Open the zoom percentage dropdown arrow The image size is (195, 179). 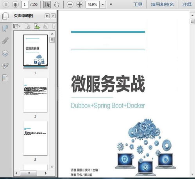point(103,5)
